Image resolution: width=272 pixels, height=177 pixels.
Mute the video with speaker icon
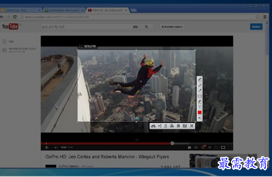56,147
